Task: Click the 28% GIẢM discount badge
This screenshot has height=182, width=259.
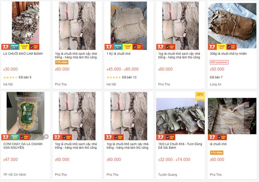Action: point(200,96)
